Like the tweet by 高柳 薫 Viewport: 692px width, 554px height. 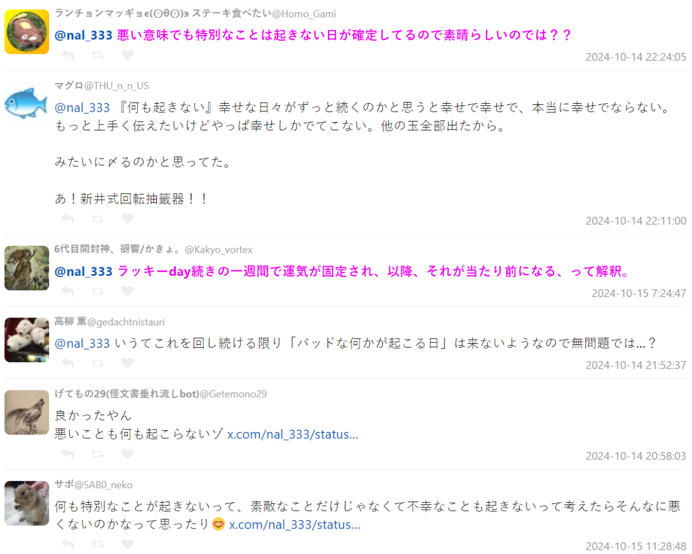127,363
